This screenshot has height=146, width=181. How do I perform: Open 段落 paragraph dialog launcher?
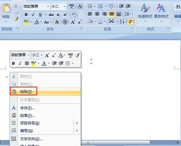click(x=132, y=28)
